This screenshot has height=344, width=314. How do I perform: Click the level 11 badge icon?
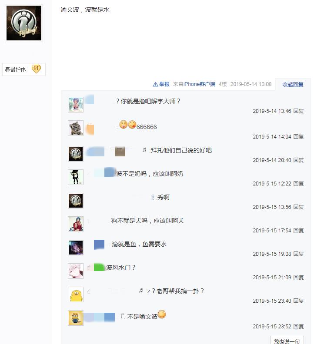click(36, 69)
